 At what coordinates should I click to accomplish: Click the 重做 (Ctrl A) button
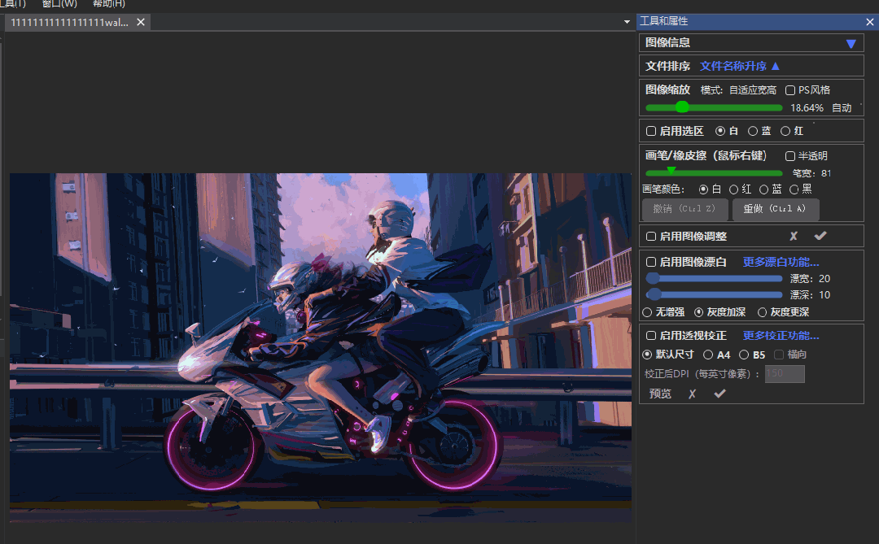[x=776, y=209]
